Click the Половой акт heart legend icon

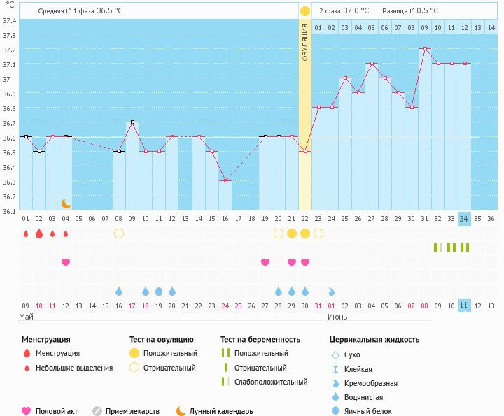click(x=27, y=411)
